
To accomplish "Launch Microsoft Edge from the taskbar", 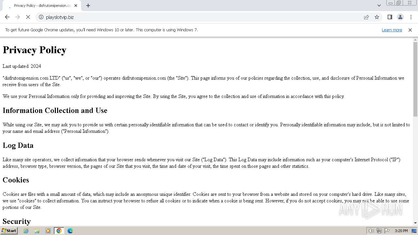I will click(x=70, y=231).
